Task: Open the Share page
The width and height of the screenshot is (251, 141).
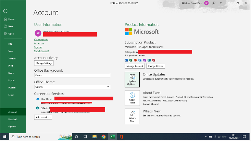Action: coord(11,73)
